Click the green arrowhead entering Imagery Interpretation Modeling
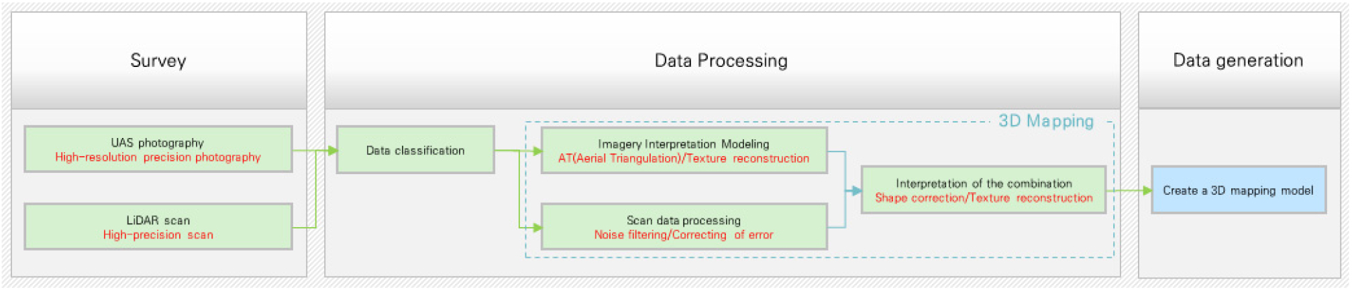1352x290 pixels. pyautogui.click(x=537, y=151)
